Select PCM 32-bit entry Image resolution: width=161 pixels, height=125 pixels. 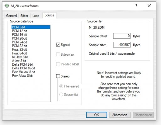pos(31,46)
